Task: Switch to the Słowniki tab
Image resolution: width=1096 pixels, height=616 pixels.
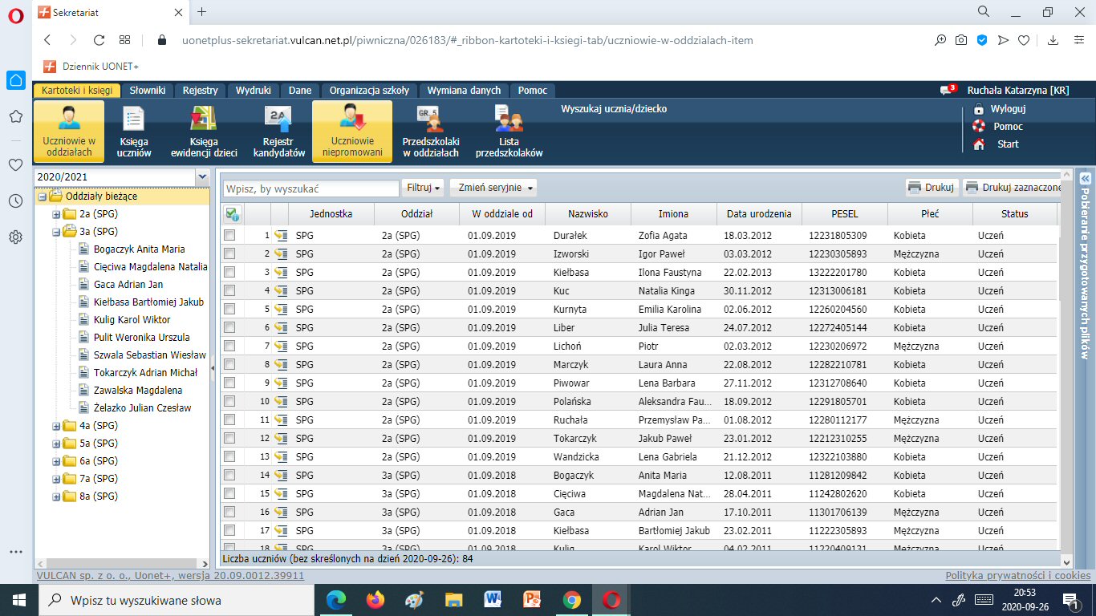Action: (x=148, y=91)
